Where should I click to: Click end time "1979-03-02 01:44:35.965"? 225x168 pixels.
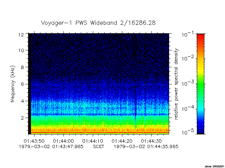(146, 147)
